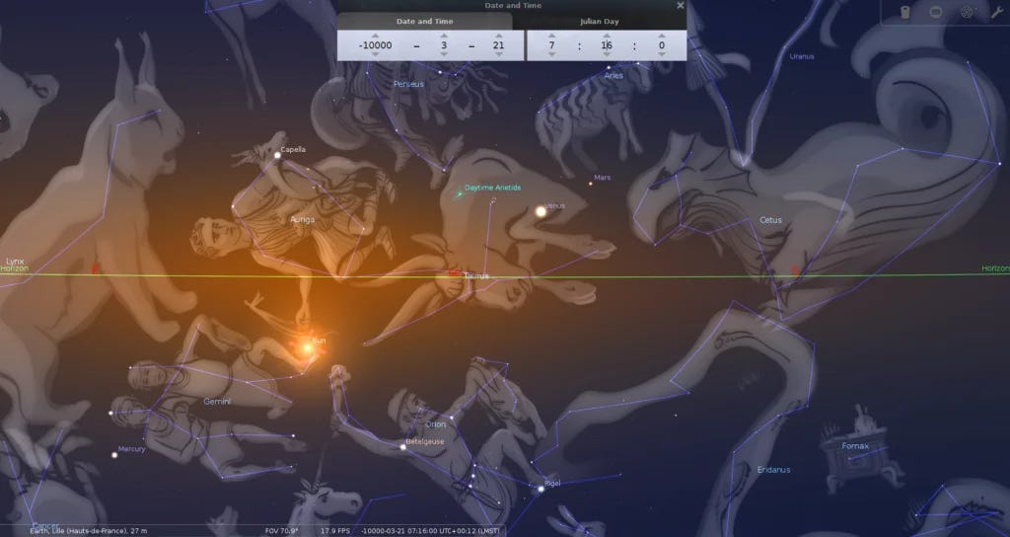The height and width of the screenshot is (537, 1010).
Task: Select the planet Mars
Action: coord(590,184)
